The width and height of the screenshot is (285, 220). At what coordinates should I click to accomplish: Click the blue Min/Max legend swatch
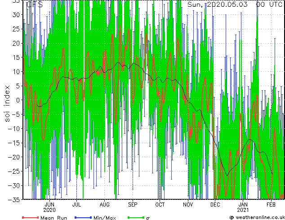[83, 217]
